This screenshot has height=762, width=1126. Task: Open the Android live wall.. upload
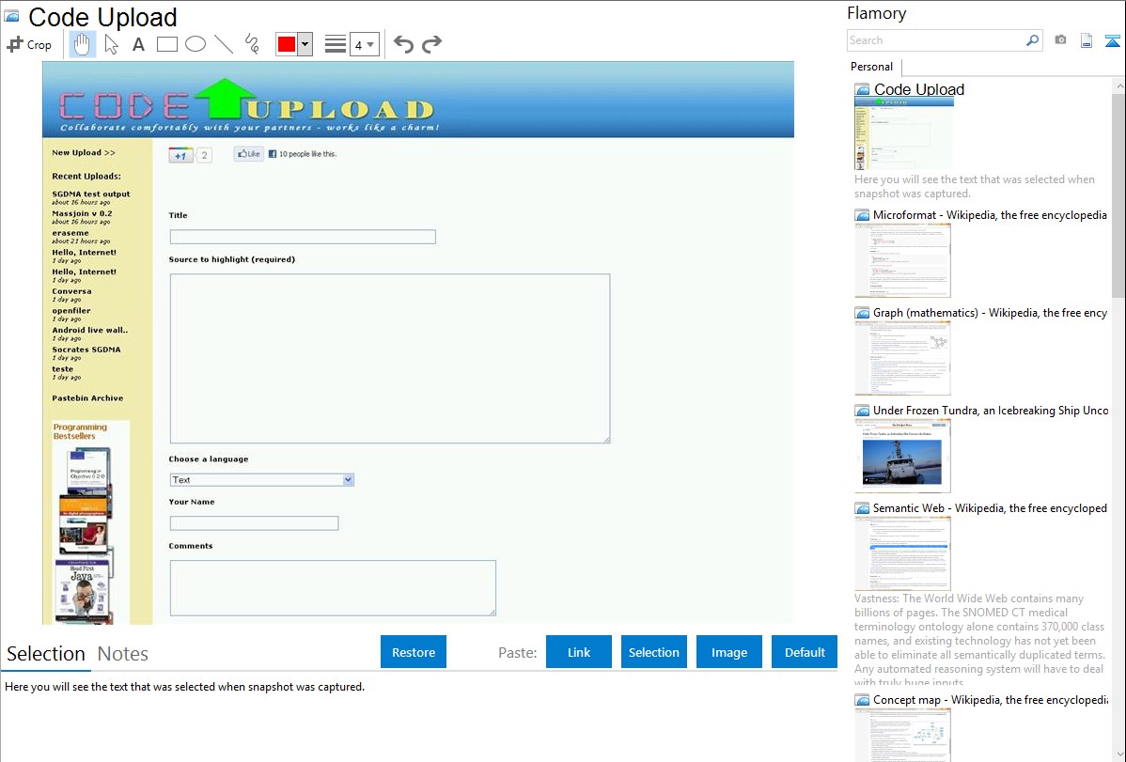coord(90,330)
